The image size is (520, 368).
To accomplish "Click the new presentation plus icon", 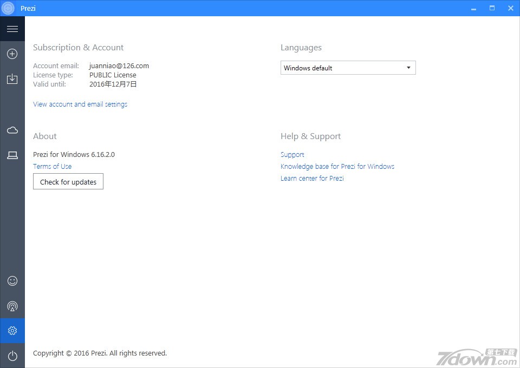I will click(x=12, y=54).
